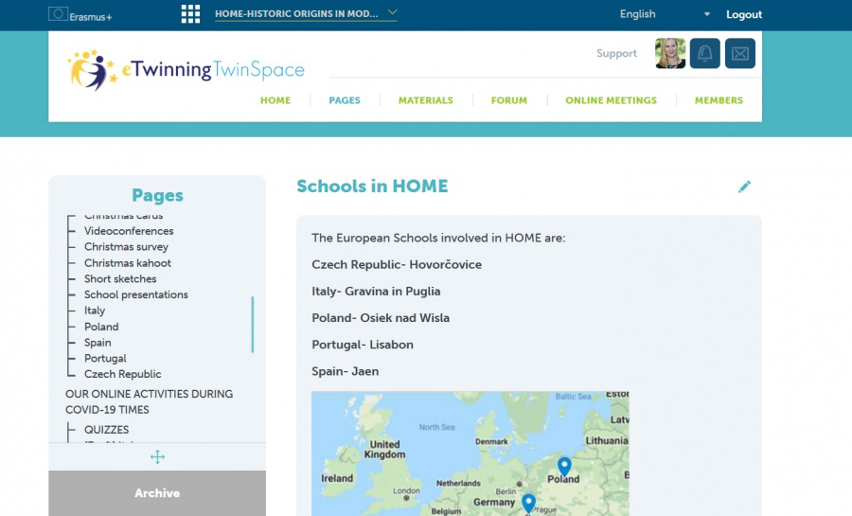The image size is (852, 516).
Task: Click the text Italy- Gravina in Puglia
Action: [376, 291]
